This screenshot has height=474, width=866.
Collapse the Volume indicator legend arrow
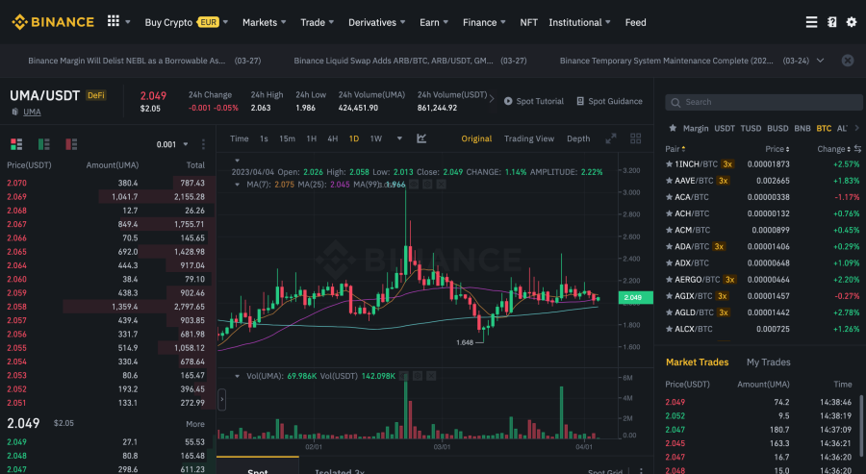(238, 376)
